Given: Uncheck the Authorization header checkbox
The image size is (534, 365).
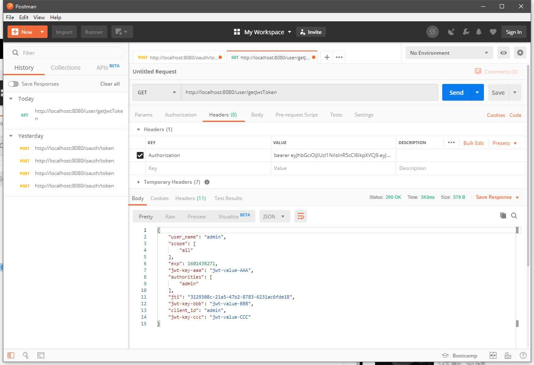Looking at the screenshot, I should 140,155.
